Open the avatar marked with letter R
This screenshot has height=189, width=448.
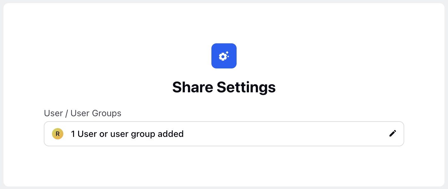coord(58,134)
